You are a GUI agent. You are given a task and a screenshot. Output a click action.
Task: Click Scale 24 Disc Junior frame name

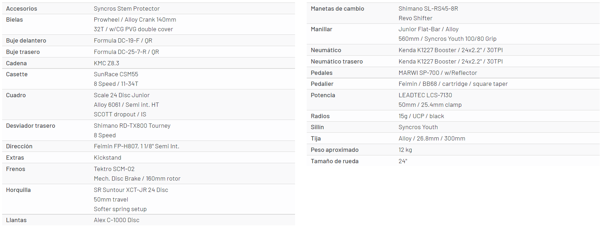click(122, 95)
